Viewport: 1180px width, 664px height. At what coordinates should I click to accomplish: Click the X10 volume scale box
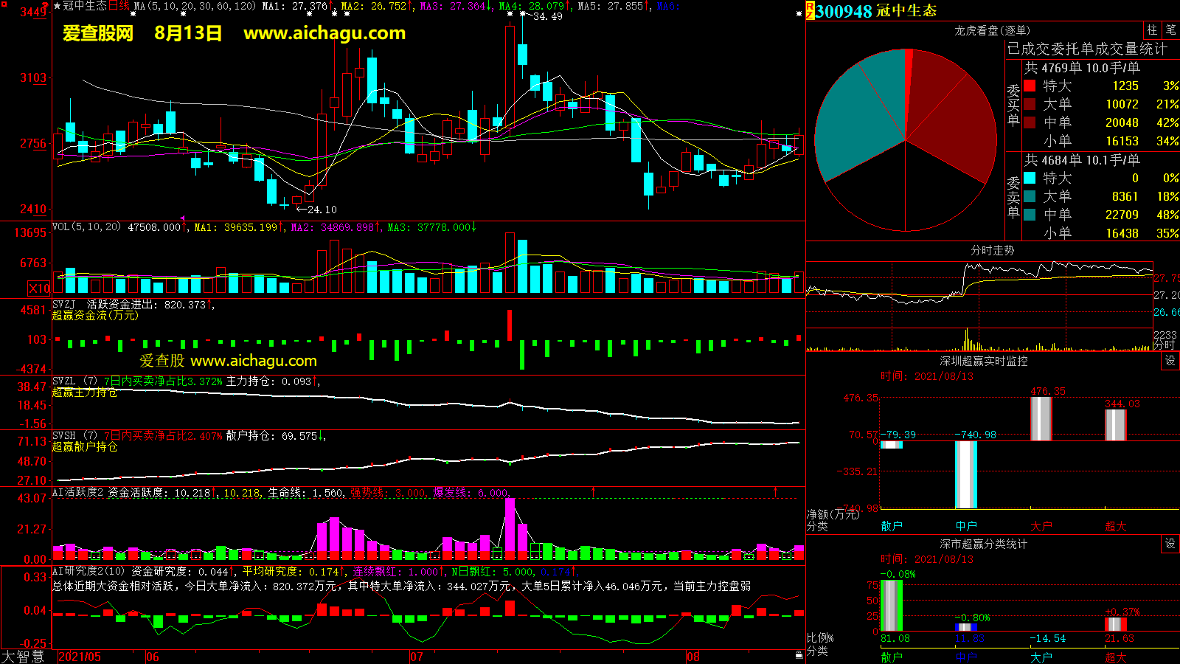39,288
